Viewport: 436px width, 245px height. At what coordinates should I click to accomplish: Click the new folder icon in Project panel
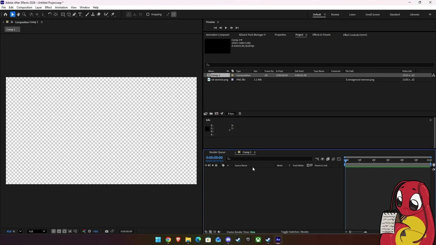point(211,114)
